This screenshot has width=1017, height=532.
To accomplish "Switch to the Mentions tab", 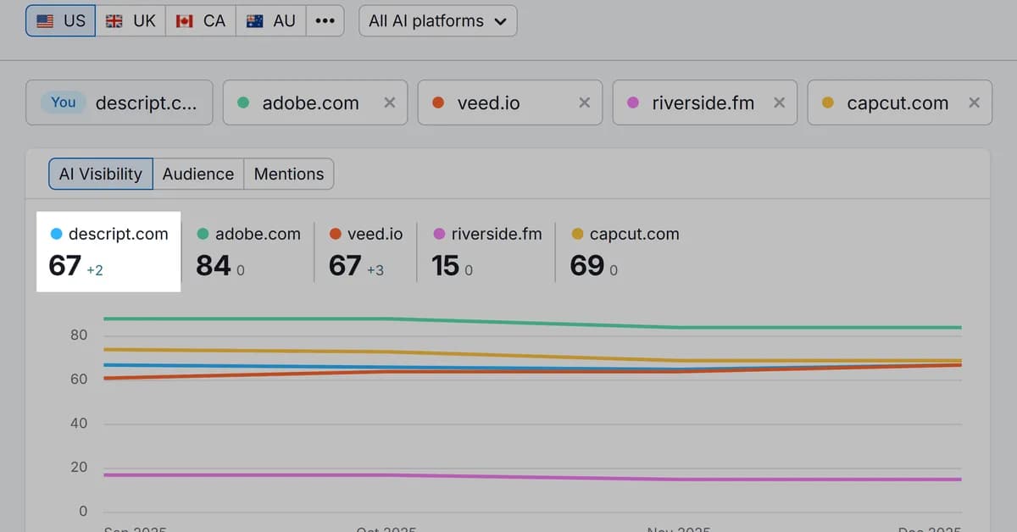I will tap(289, 174).
